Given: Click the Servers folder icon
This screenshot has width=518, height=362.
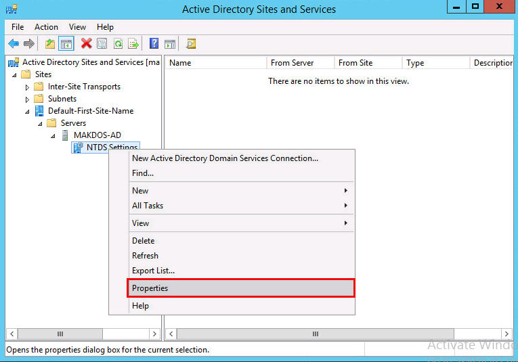Looking at the screenshot, I should [51, 123].
